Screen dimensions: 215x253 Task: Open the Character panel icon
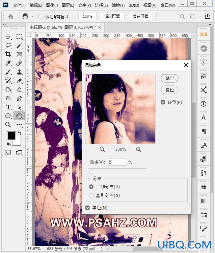[204, 118]
